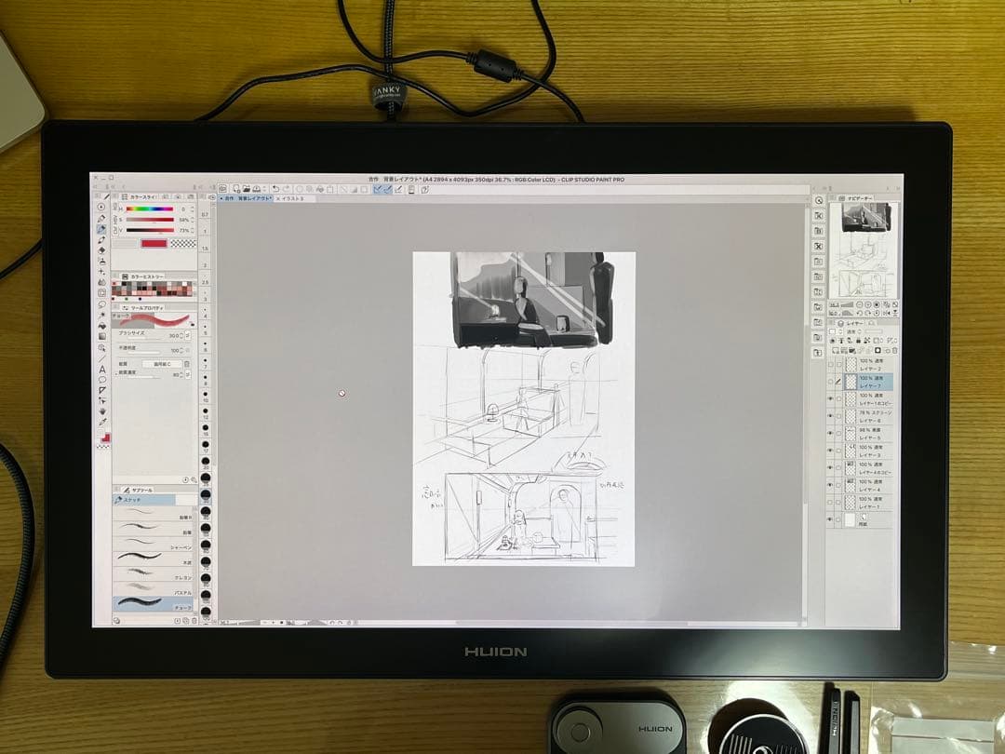Select the Gradient tool
The image size is (1005, 754).
click(102, 337)
